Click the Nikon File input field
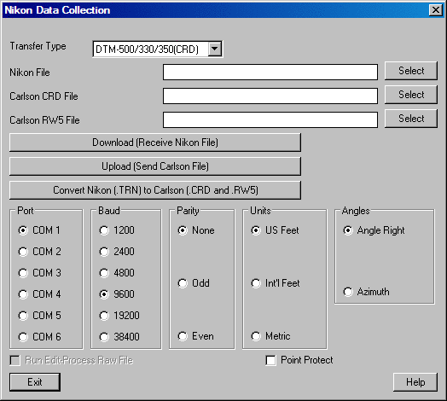This screenshot has width=447, height=401. 270,72
